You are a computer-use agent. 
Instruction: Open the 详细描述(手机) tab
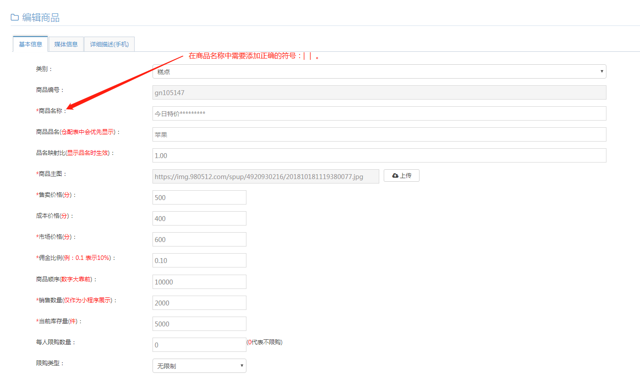pos(109,44)
